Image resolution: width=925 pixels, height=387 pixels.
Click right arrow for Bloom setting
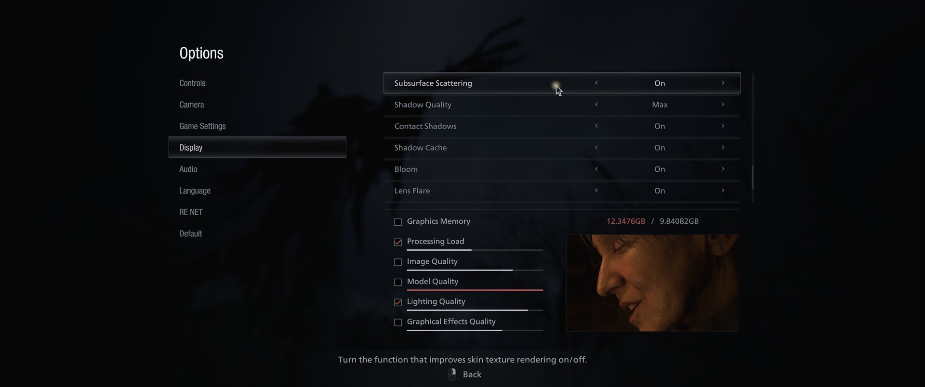coord(723,169)
